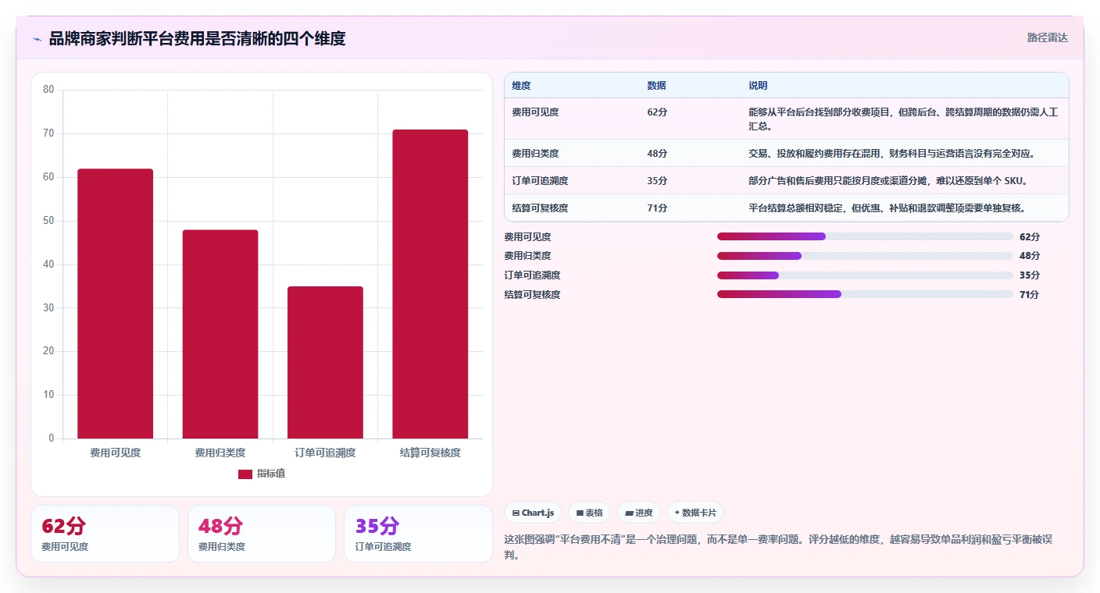Click the 费用归类度 description about 财务科目
This screenshot has height=593, width=1100.
(x=891, y=154)
